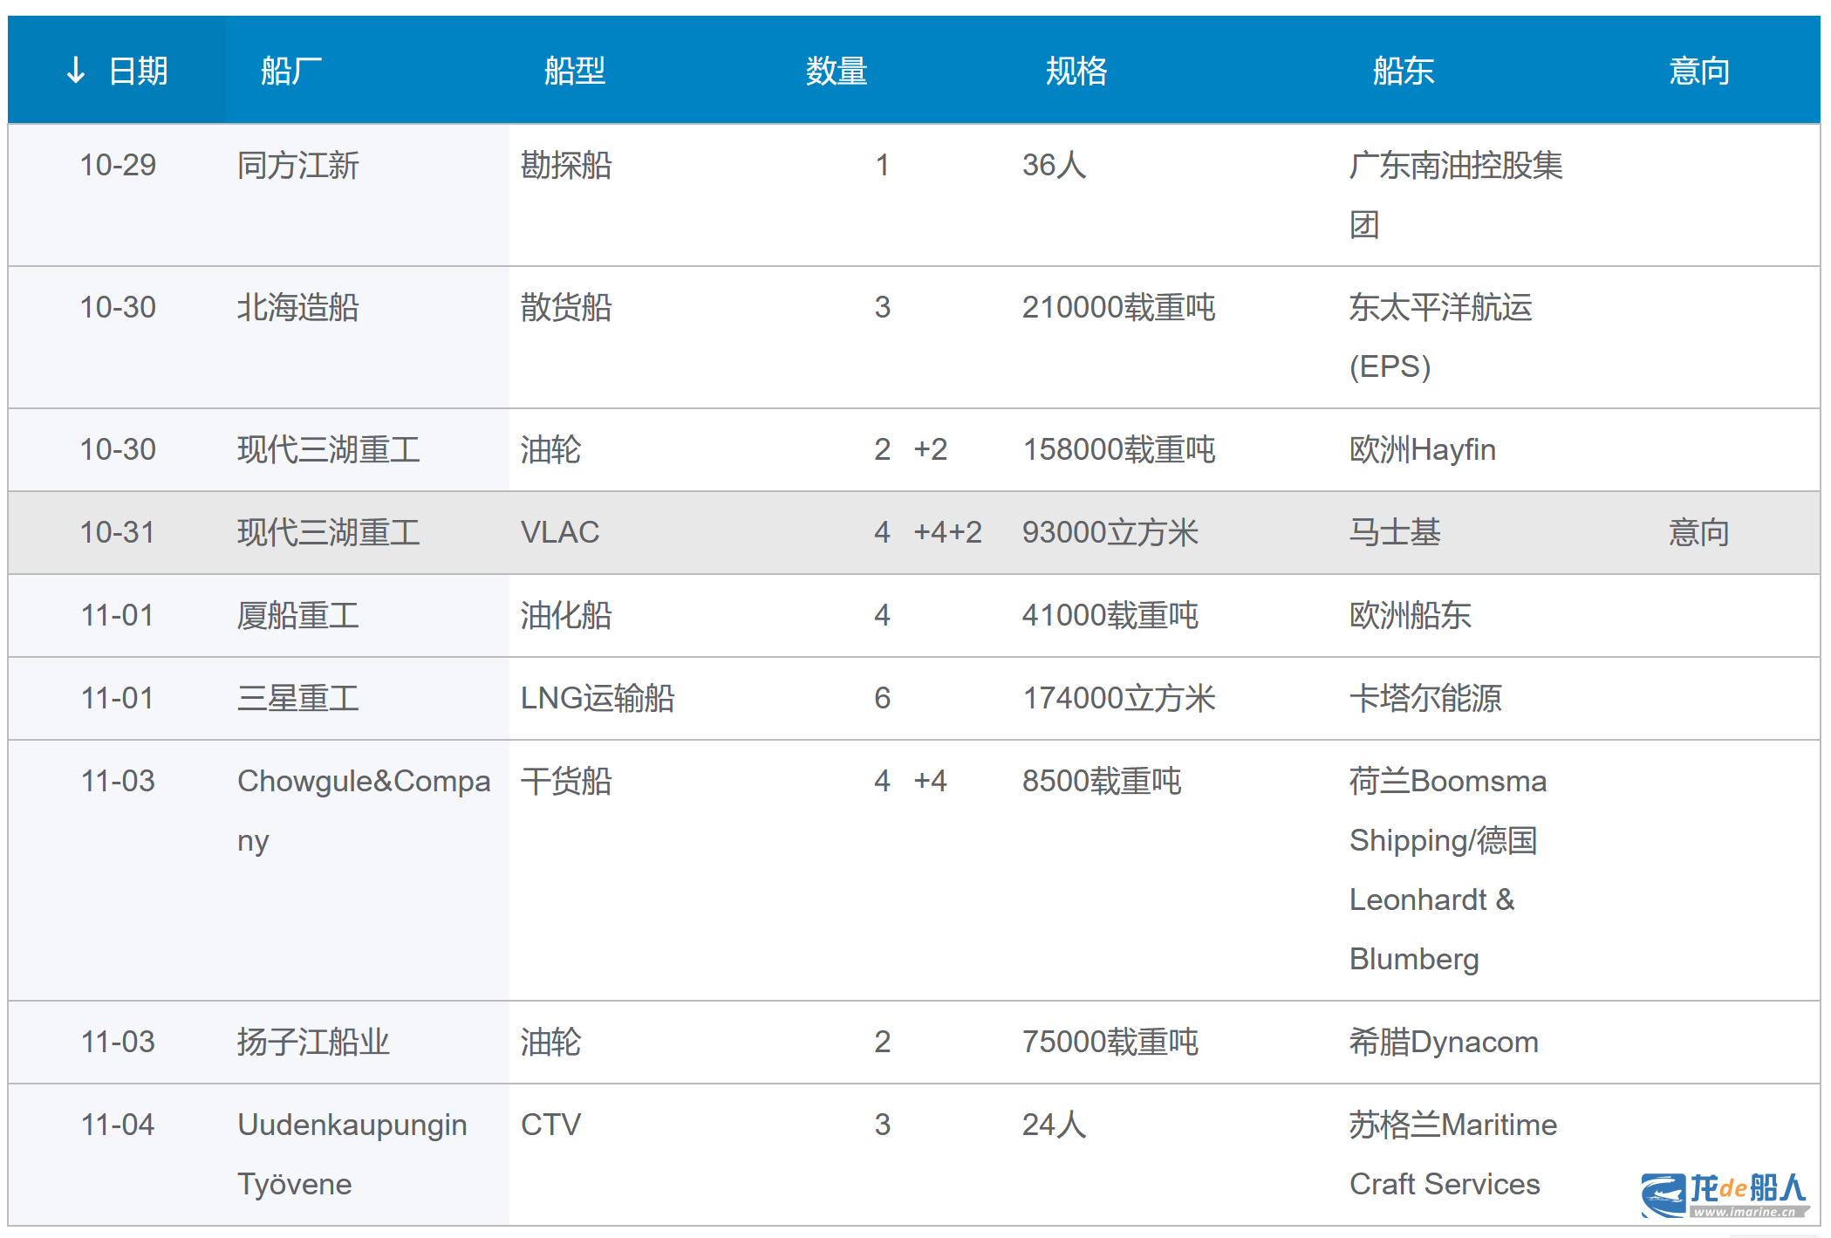
Task: Select the 三星重工 shipyard cell
Action: pos(298,698)
